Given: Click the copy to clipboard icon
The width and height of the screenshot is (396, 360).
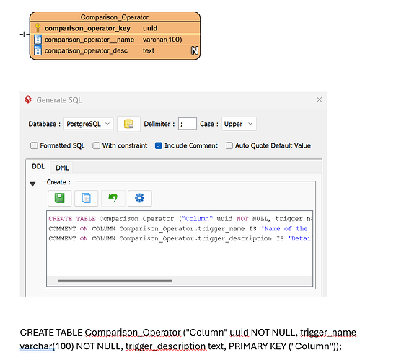Looking at the screenshot, I should tap(87, 199).
